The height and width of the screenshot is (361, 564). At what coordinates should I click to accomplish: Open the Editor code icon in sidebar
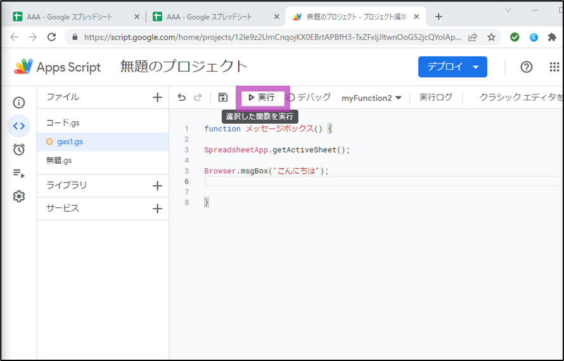pos(19,126)
